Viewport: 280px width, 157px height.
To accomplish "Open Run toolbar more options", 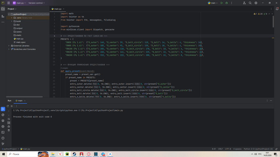I will 16,106.
